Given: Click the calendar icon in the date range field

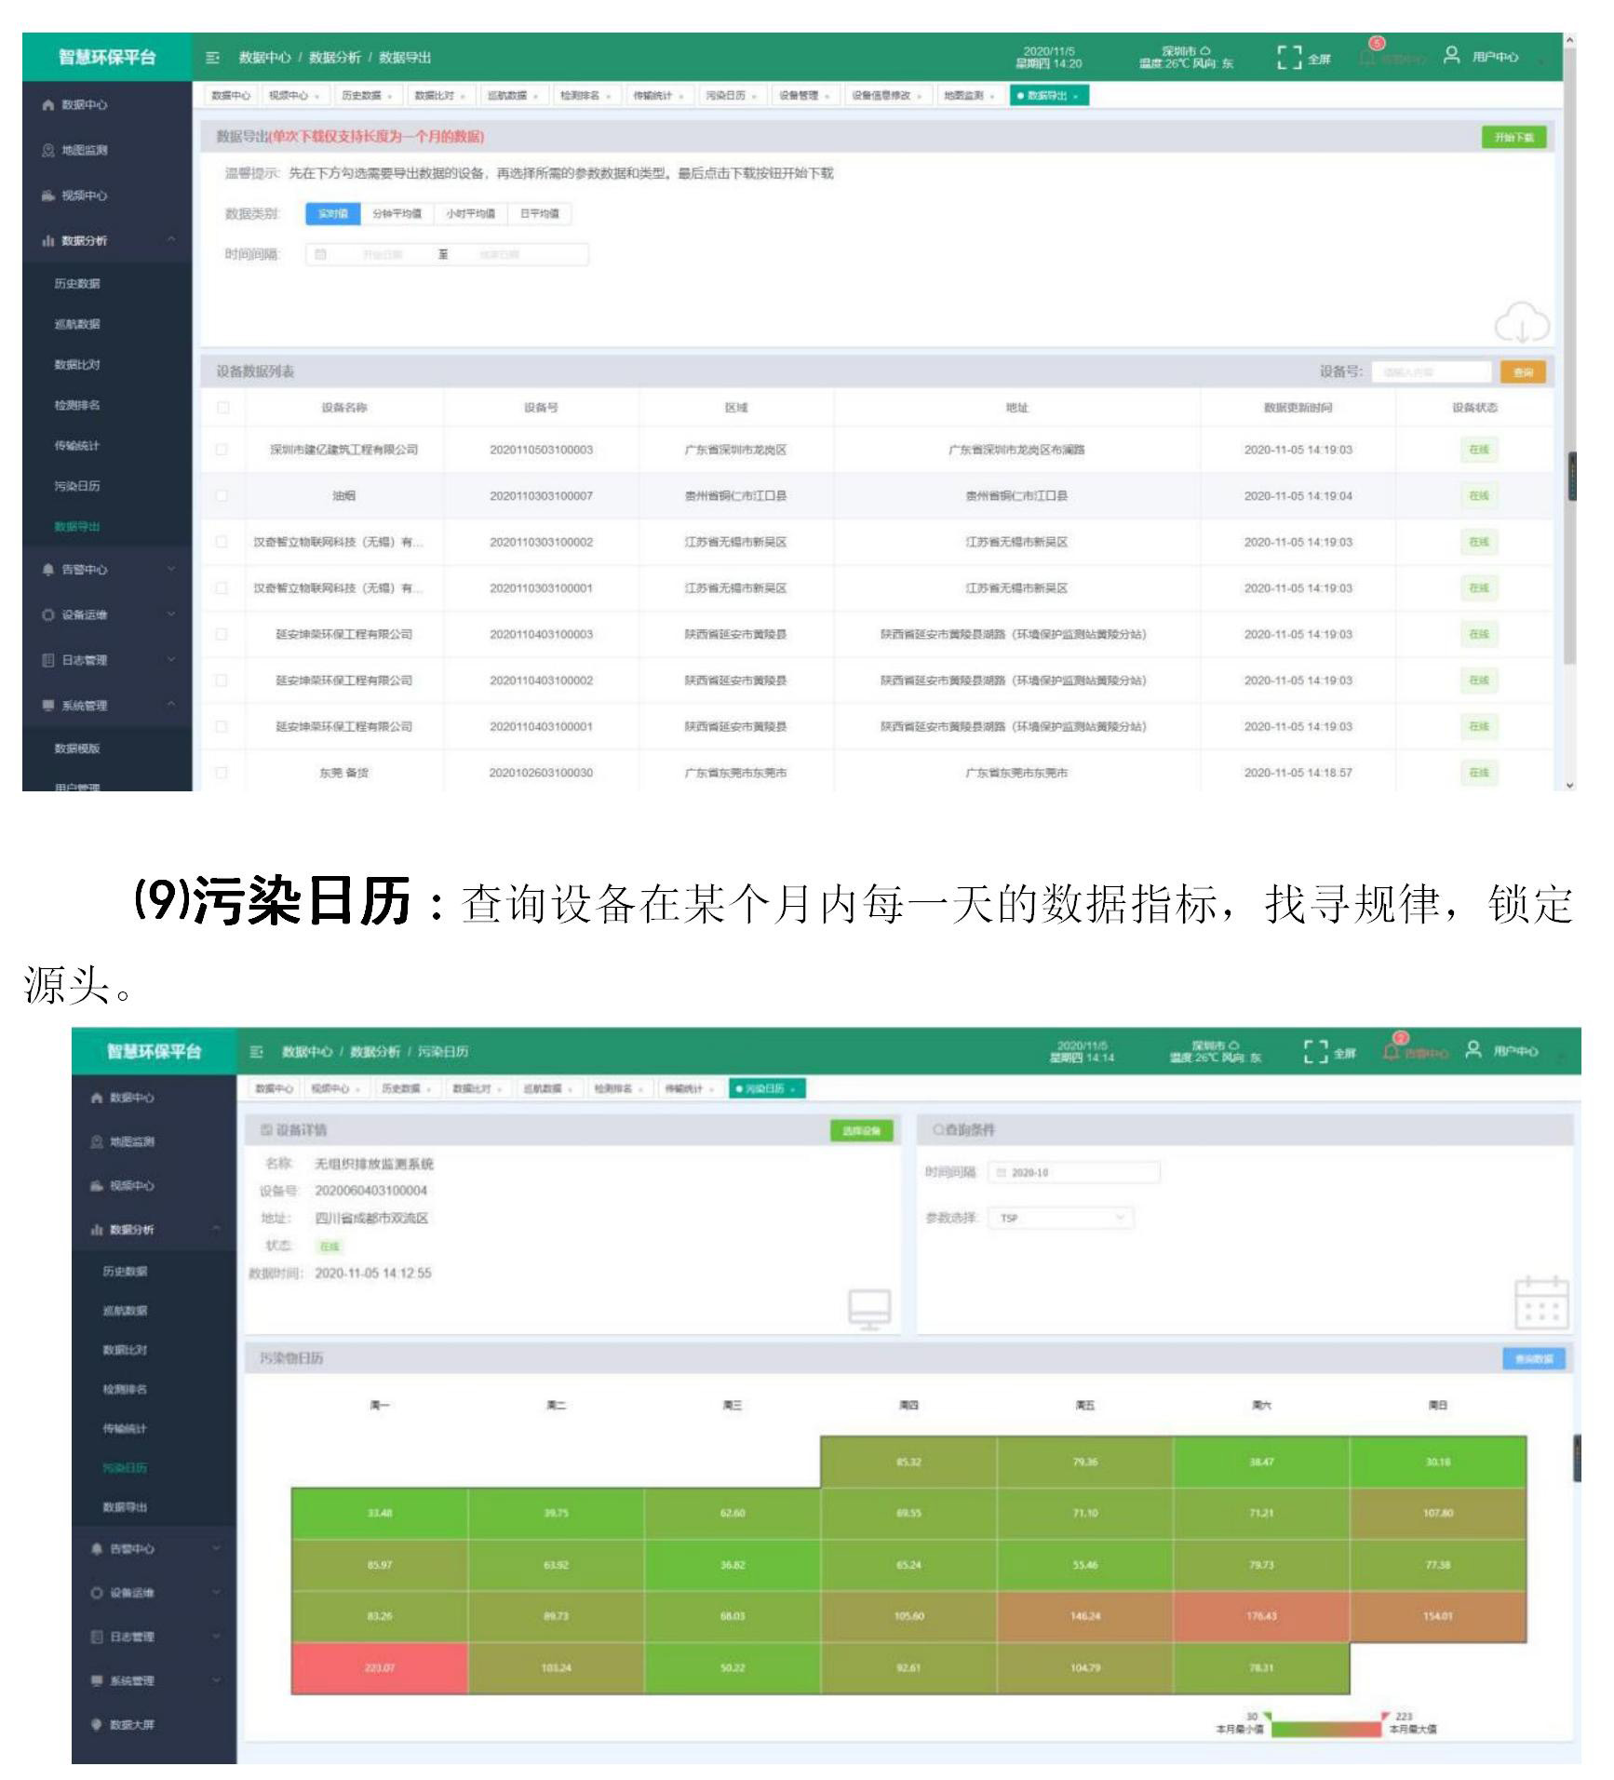Looking at the screenshot, I should pos(321,254).
